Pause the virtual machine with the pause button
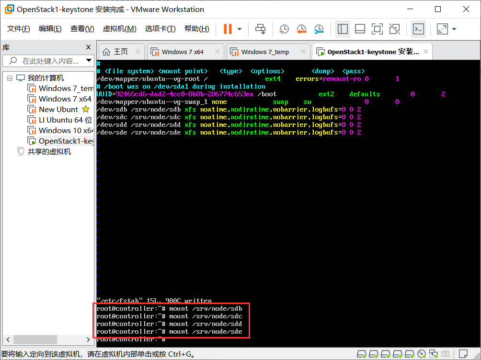The image size is (481, 360). [x=228, y=29]
